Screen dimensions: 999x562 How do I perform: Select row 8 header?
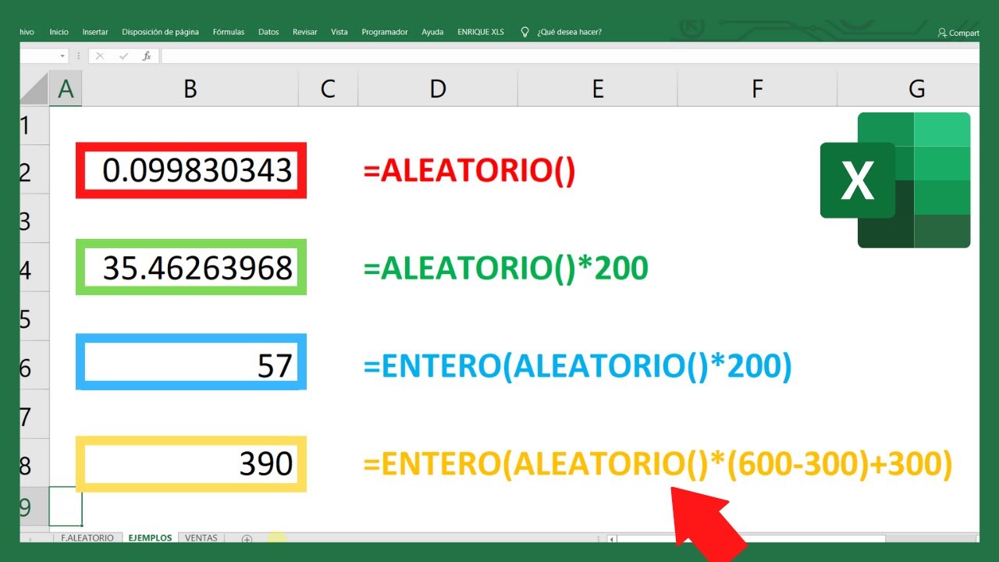(x=34, y=463)
